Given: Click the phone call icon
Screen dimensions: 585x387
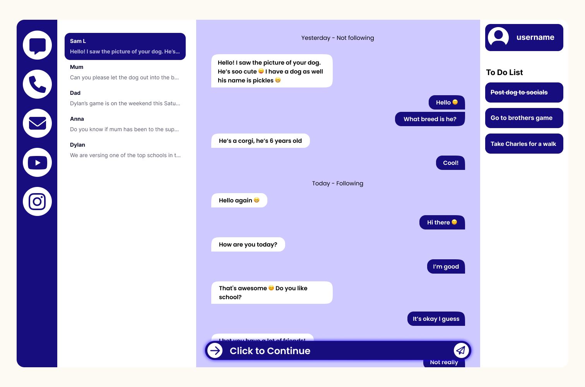Looking at the screenshot, I should pyautogui.click(x=37, y=84).
